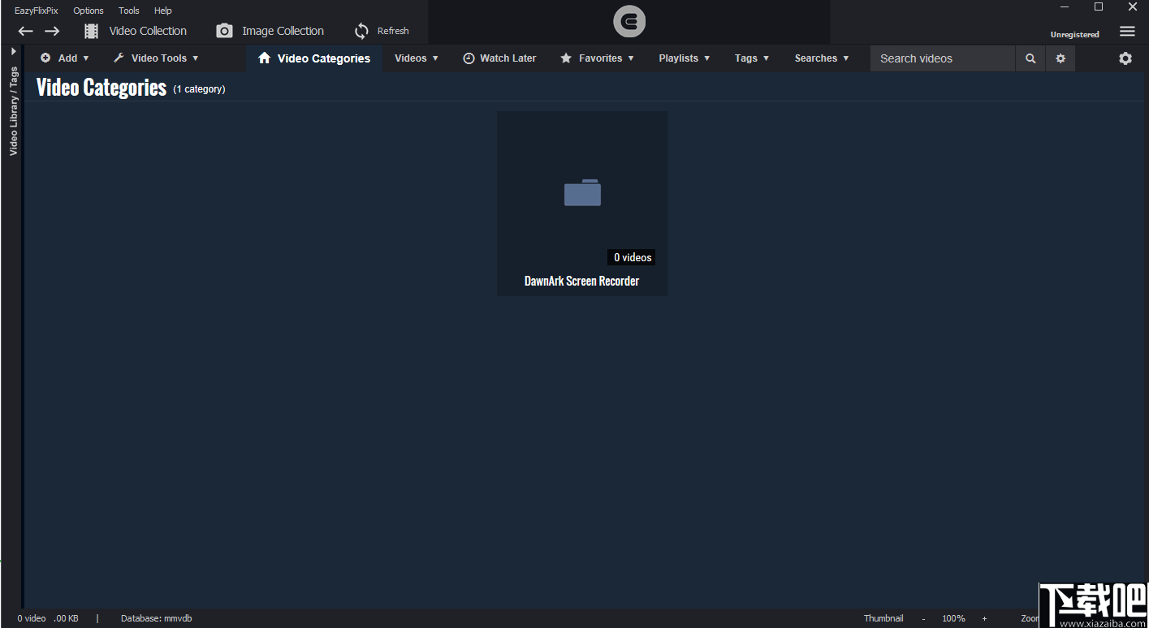
Task: Click the 100% thumbnail size value
Action: point(953,618)
